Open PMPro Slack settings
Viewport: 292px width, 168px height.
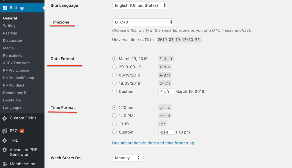tap(14, 85)
